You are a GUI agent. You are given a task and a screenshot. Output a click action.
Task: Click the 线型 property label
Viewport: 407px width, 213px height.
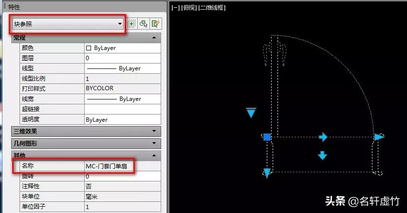click(x=28, y=68)
